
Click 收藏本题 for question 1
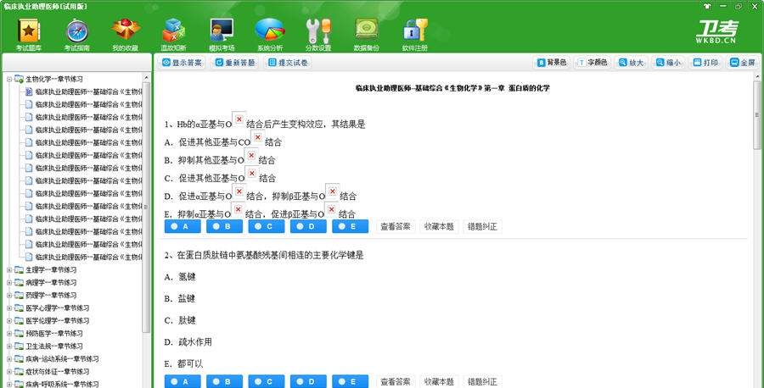[x=439, y=226]
